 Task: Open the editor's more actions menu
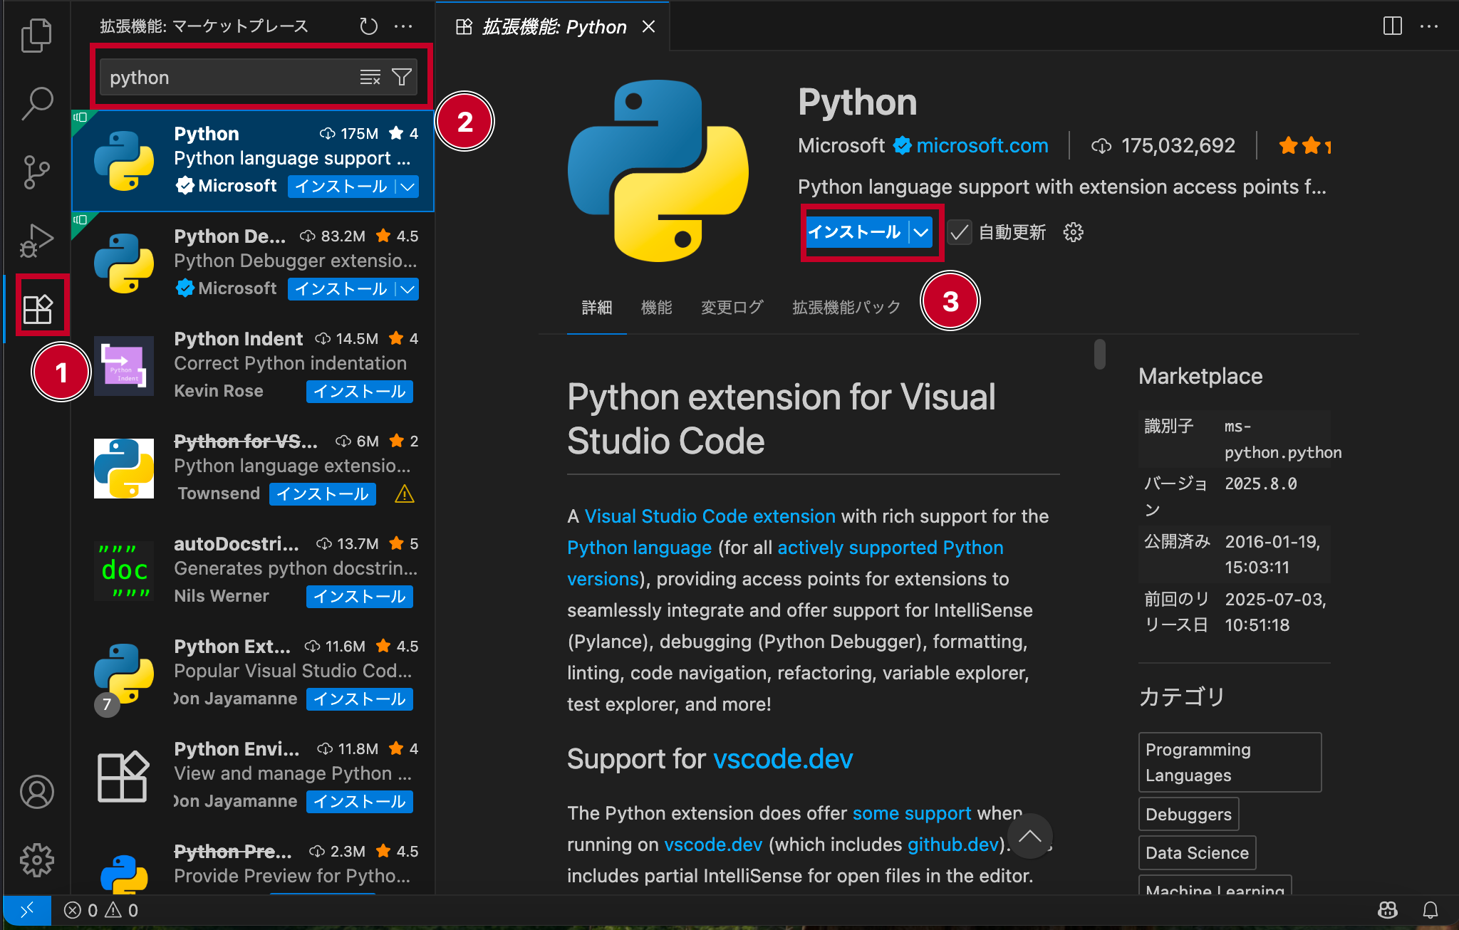[x=1429, y=26]
